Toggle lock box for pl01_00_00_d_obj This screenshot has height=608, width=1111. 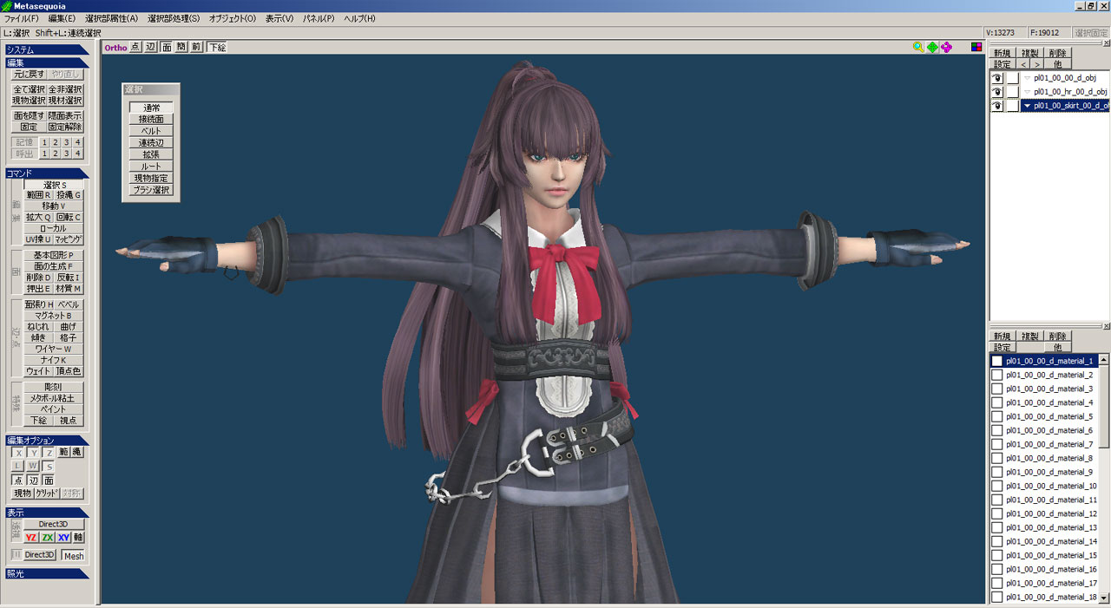coord(1012,78)
